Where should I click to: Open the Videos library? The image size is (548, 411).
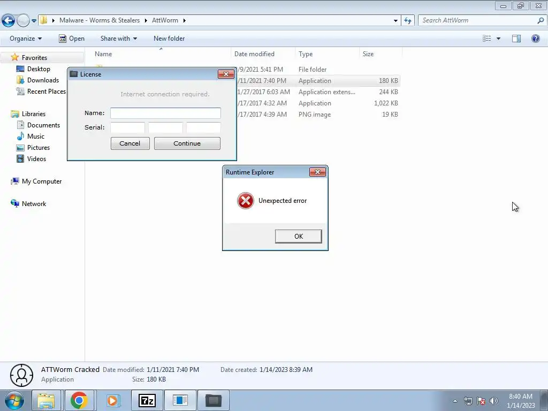(x=36, y=158)
